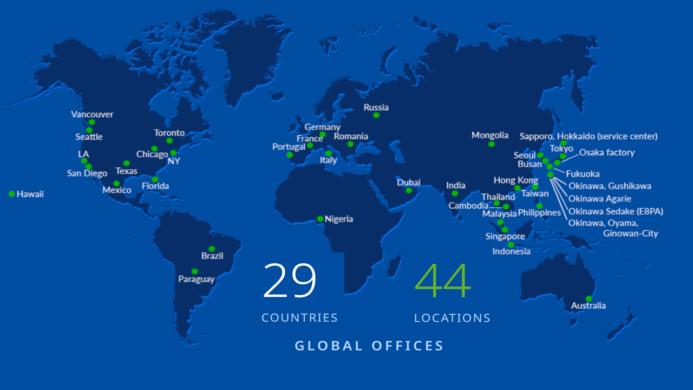Screen dimensions: 693x390
Task: Click the green marker above Brazil
Action: pos(212,249)
